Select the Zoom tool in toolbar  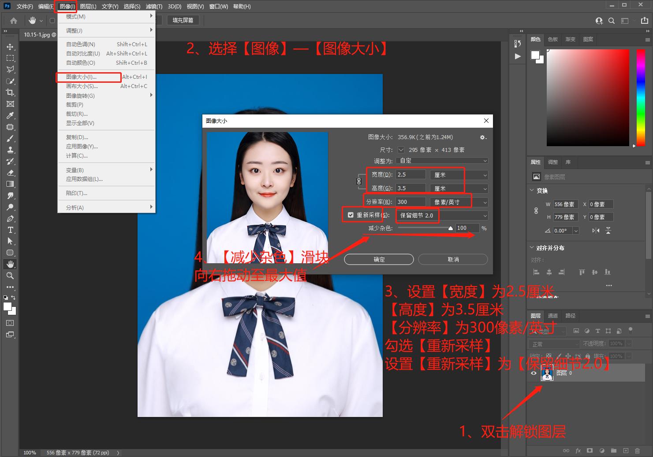tap(10, 276)
